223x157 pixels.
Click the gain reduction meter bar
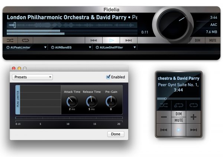tap(69, 118)
